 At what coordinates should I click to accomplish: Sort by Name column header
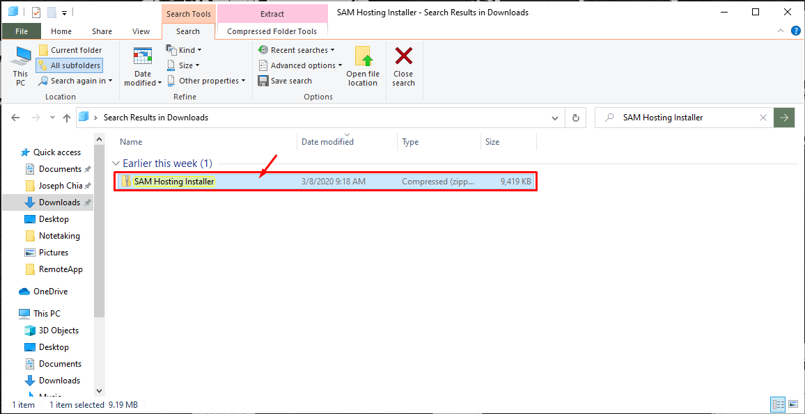click(x=208, y=141)
